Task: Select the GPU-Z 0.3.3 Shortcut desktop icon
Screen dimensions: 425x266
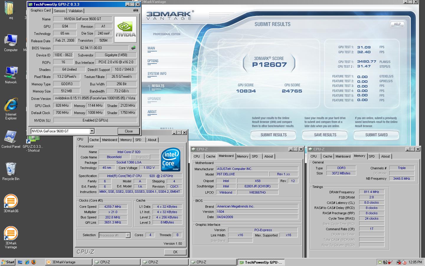Action: pyautogui.click(x=33, y=144)
